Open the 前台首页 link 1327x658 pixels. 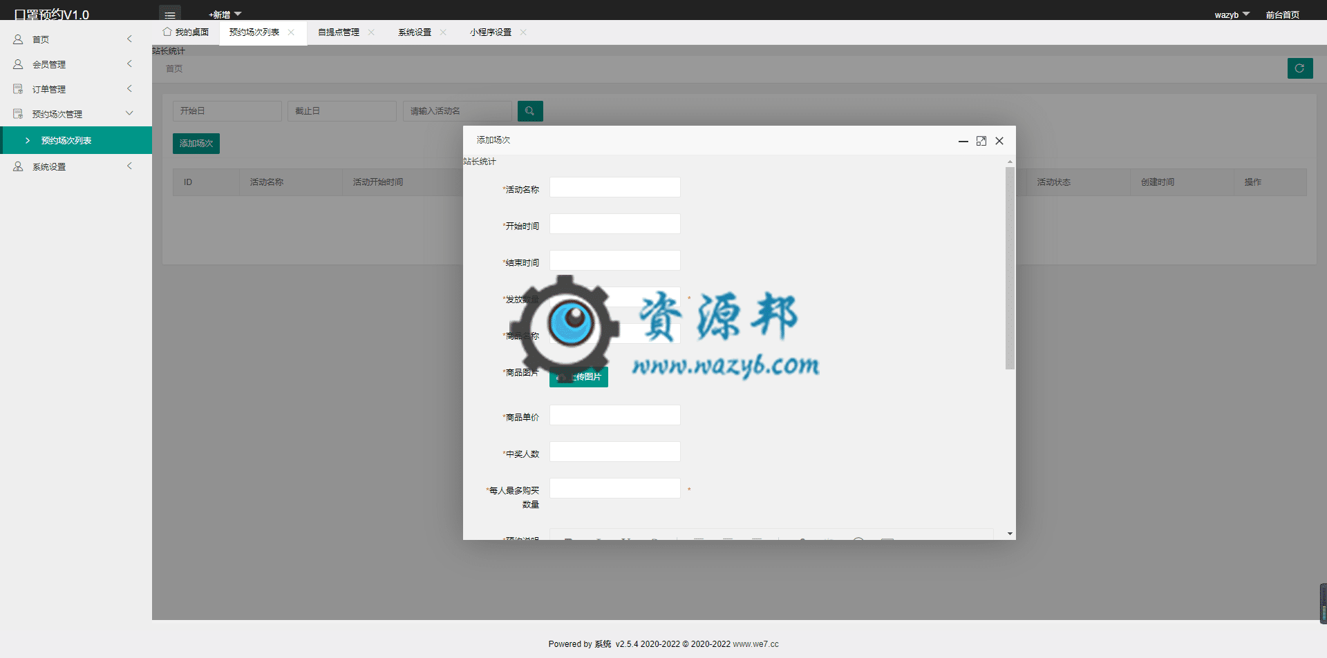(x=1282, y=14)
